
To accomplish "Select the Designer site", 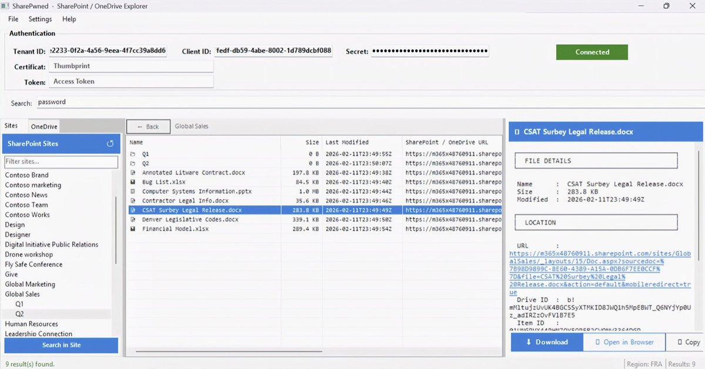I will tap(18, 235).
